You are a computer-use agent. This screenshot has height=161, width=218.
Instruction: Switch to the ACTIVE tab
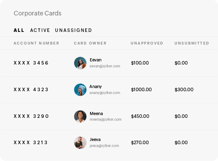40,31
